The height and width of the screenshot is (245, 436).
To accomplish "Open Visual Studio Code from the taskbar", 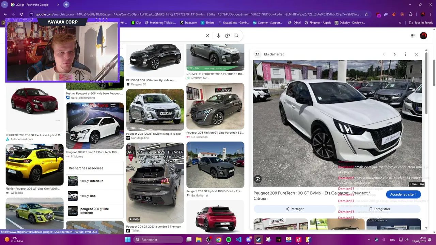I will click(238, 240).
